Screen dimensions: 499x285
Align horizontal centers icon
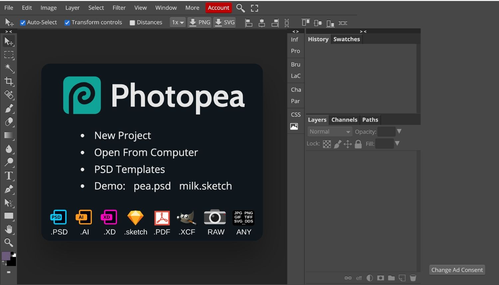(x=262, y=23)
